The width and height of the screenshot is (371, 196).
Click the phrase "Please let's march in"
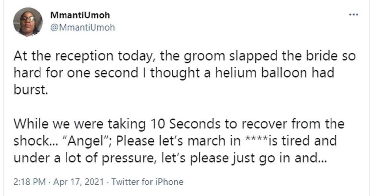[x=179, y=141]
